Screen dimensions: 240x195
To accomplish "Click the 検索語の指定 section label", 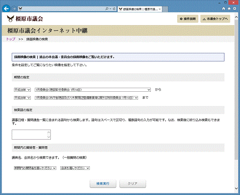I will coord(23,110).
